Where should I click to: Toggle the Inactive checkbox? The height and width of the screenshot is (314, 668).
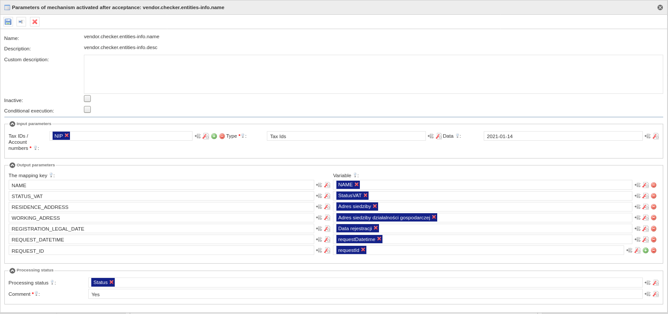click(87, 99)
